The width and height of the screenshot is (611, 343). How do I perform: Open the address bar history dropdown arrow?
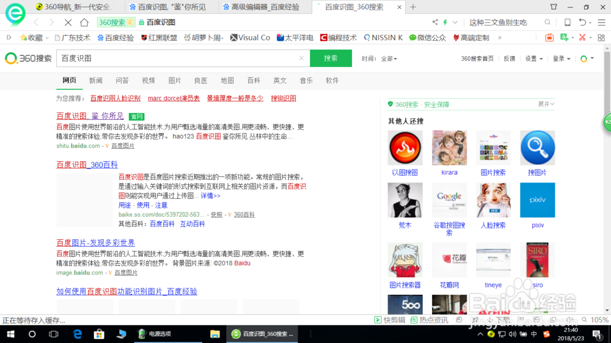pyautogui.click(x=455, y=23)
